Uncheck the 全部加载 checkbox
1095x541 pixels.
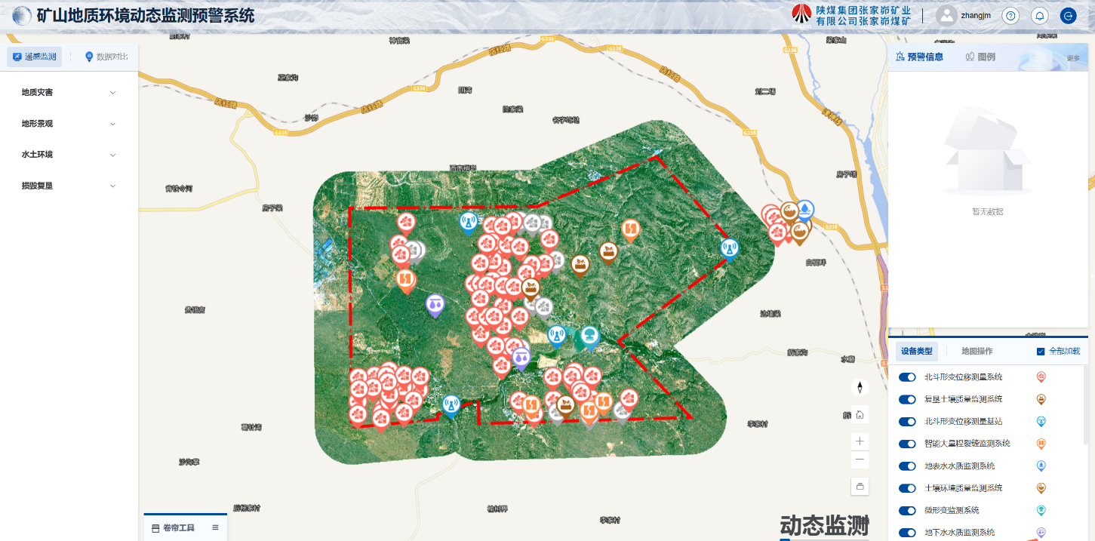click(x=1041, y=352)
